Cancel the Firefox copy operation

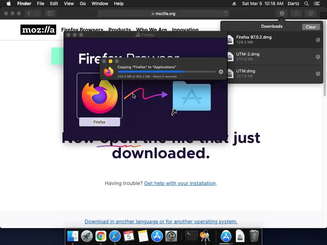pyautogui.click(x=221, y=72)
